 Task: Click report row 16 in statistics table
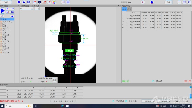pyautogui.click(x=42, y=91)
